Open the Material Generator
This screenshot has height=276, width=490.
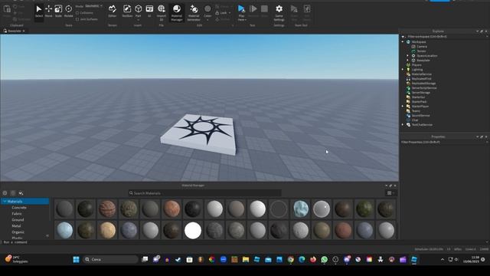point(194,12)
